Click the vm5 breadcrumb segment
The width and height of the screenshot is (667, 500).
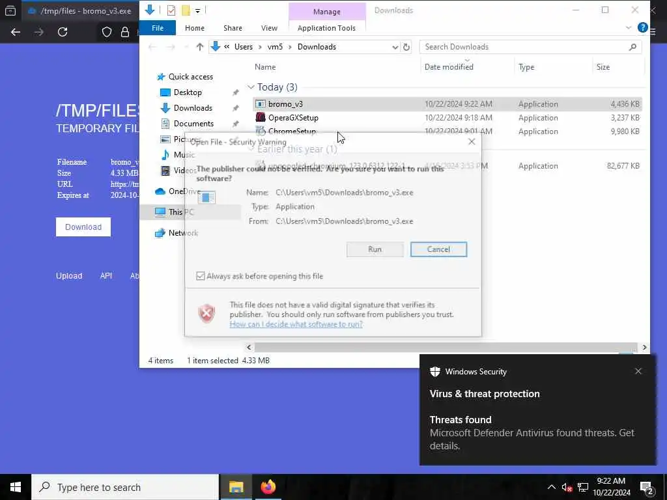(275, 47)
